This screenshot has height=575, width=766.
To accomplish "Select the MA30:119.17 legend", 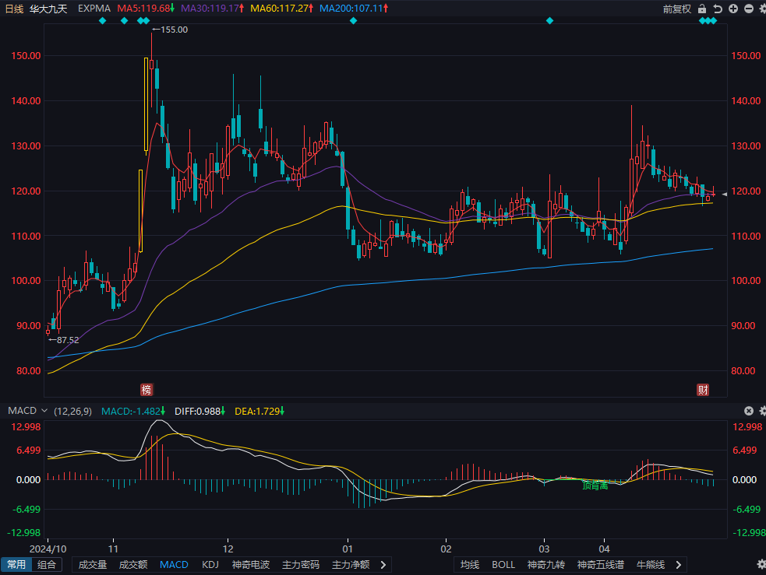I will 212,9.
